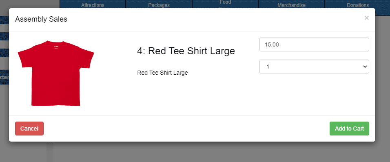This screenshot has height=162, width=390.
Task: Click the Assembly Sales dialog title
Action: (41, 19)
